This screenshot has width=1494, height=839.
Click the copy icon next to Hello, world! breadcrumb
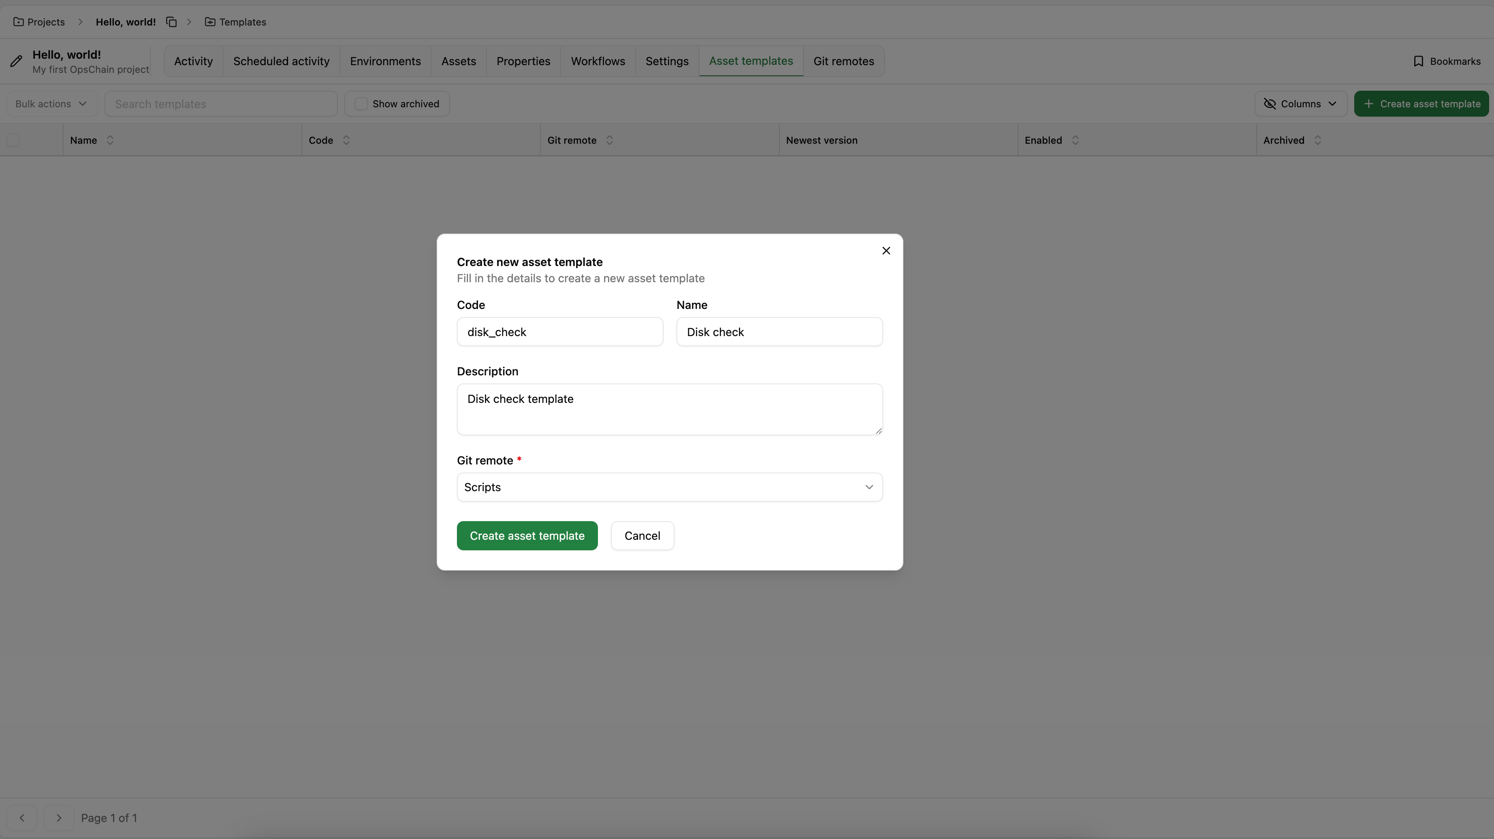pos(171,21)
